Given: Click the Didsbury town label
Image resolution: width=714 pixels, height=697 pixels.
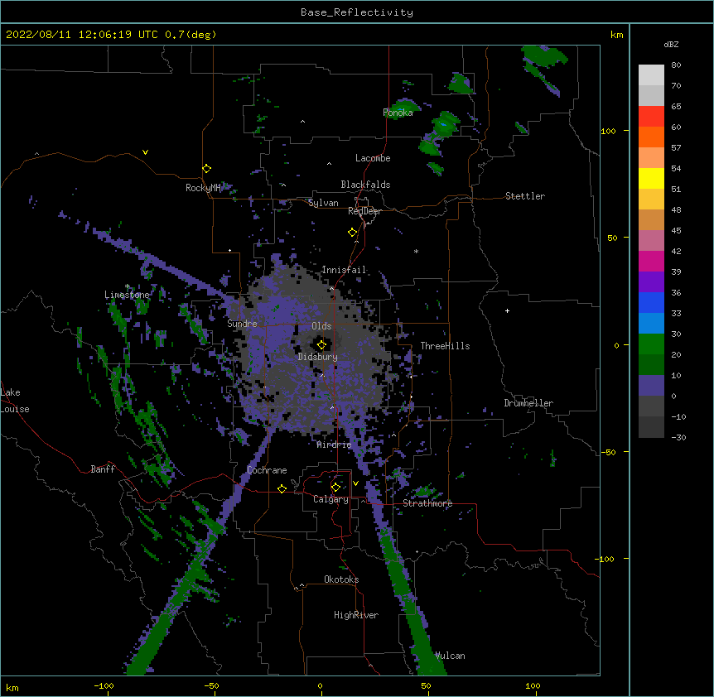Looking at the screenshot, I should 318,357.
